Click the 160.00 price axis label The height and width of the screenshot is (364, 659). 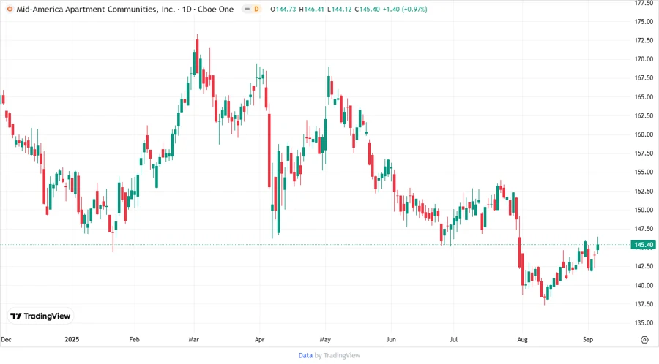644,134
